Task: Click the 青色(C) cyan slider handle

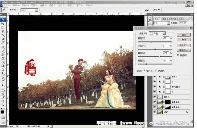Action: (x=151, y=42)
